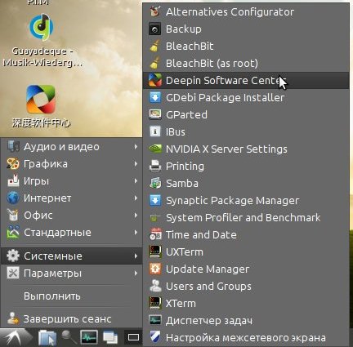The height and width of the screenshot is (347, 353).
Task: Expand the Параметры submenu arrow
Action: (136, 274)
